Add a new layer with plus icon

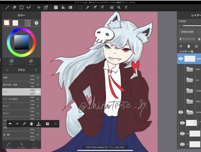coord(181,46)
